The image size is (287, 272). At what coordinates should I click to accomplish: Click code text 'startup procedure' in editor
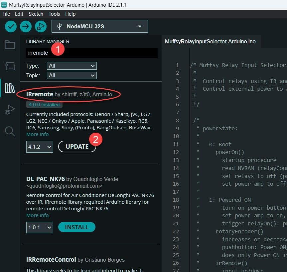pyautogui.click(x=249, y=160)
